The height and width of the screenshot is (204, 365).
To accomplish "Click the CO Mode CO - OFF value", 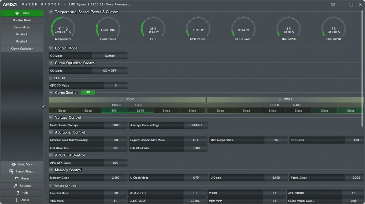I will (x=110, y=71).
